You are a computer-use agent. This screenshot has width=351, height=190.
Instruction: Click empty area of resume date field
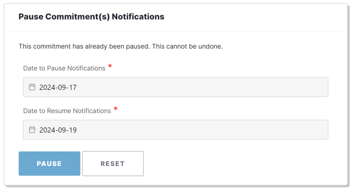(x=202, y=130)
